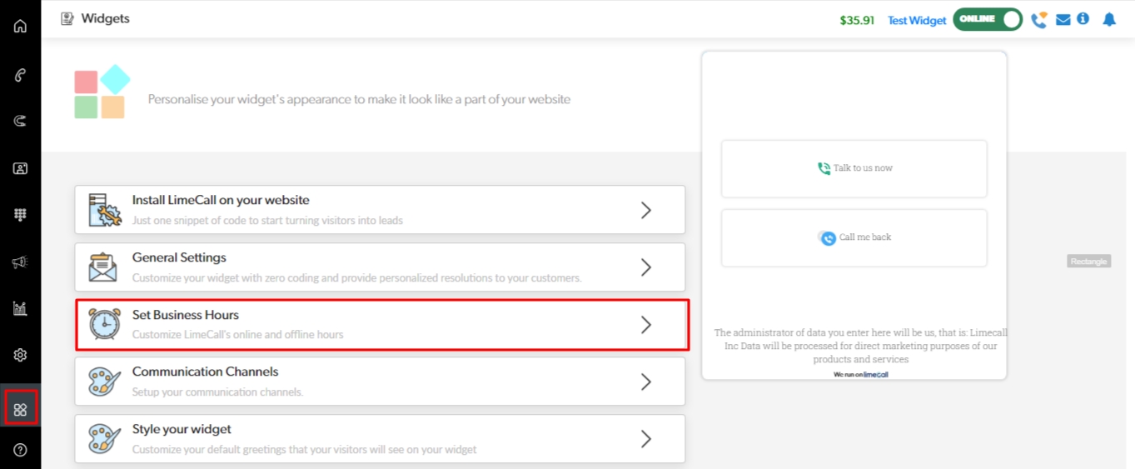Click the Test Widget link
Image resolution: width=1135 pixels, height=469 pixels.
coord(917,21)
